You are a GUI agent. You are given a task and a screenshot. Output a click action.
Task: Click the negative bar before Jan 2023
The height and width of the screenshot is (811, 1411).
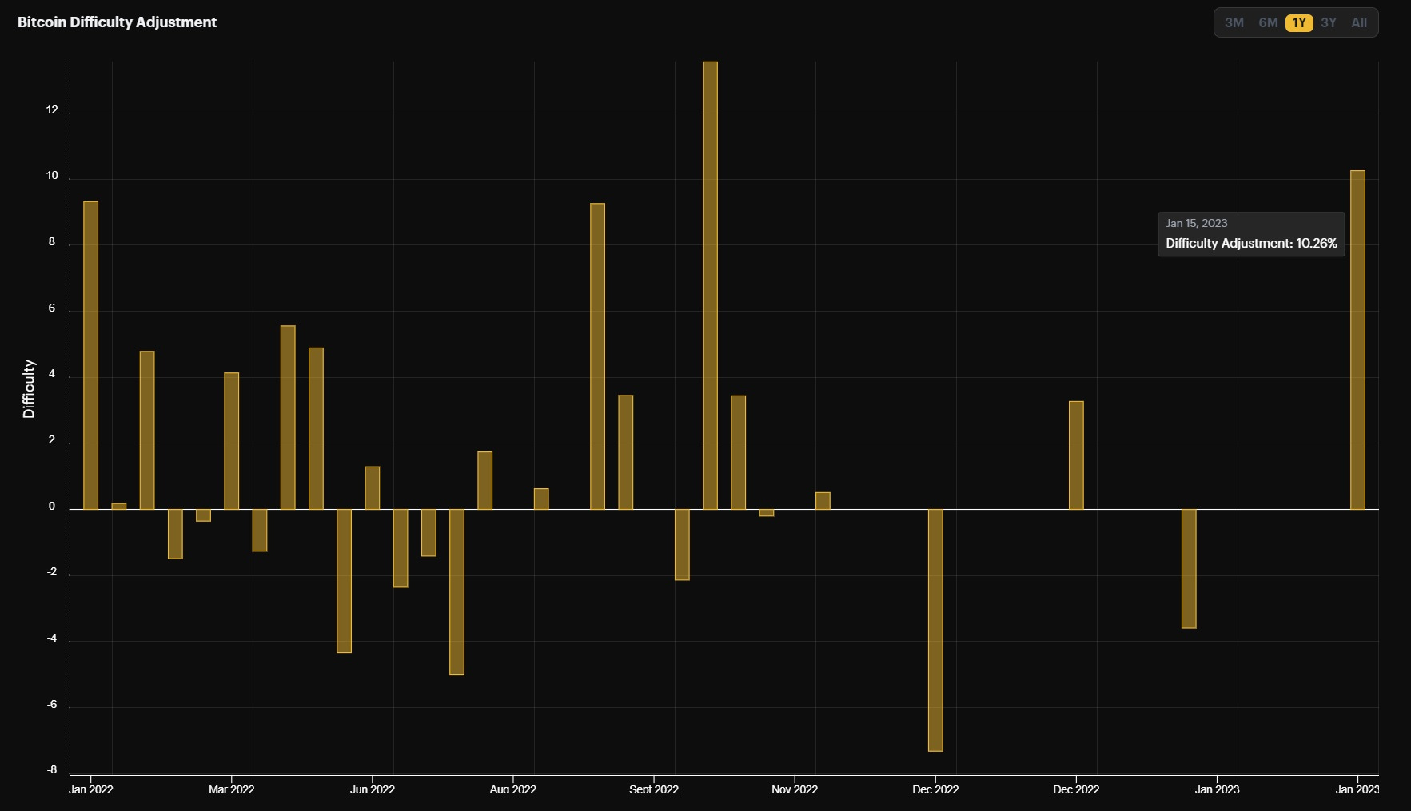pos(1189,568)
